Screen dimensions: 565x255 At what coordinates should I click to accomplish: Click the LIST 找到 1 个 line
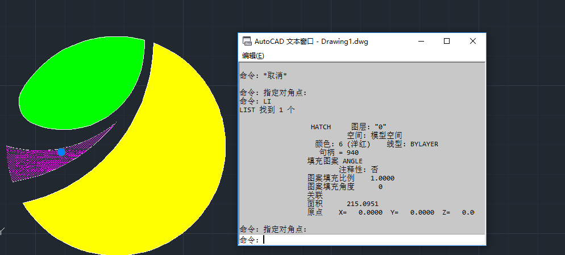267,110
